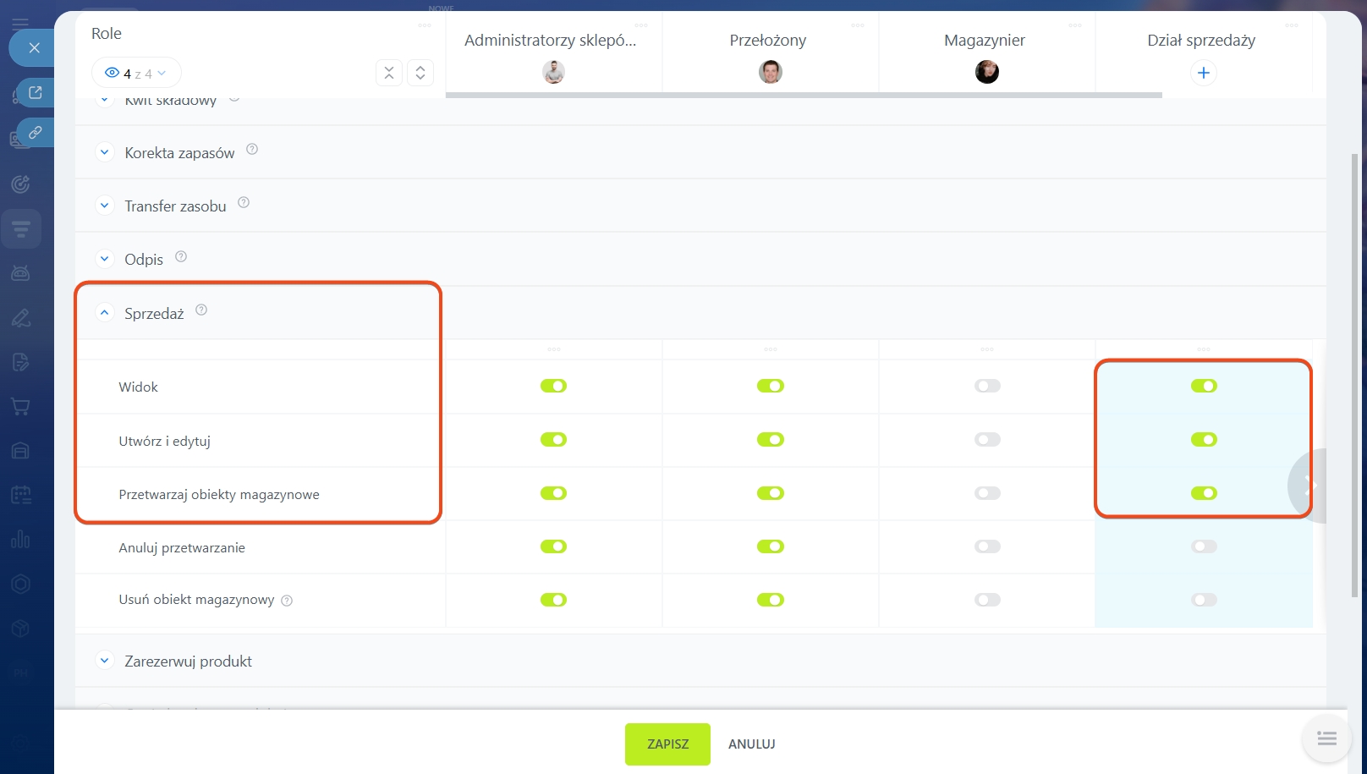Collapse the Sprzedaż section
Screen dimensions: 1367x774
tap(105, 313)
